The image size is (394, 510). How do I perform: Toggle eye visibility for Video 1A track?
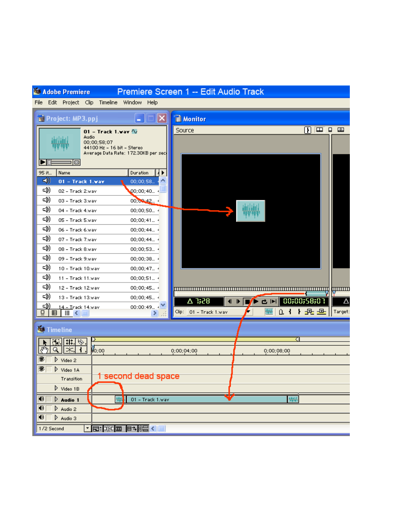(41, 369)
